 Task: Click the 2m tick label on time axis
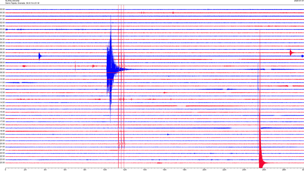click(x=25, y=170)
